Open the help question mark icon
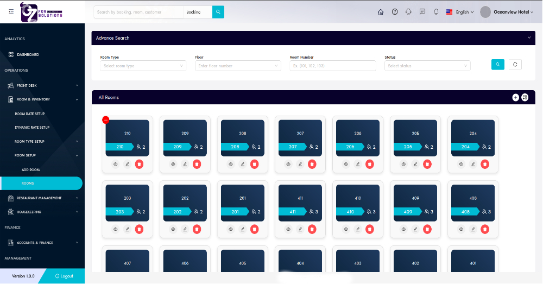Screen dimensions: 543x284 pyautogui.click(x=395, y=12)
